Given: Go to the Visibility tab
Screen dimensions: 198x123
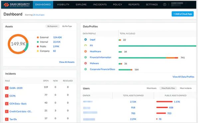Looking at the screenshot, I should [x=63, y=5].
